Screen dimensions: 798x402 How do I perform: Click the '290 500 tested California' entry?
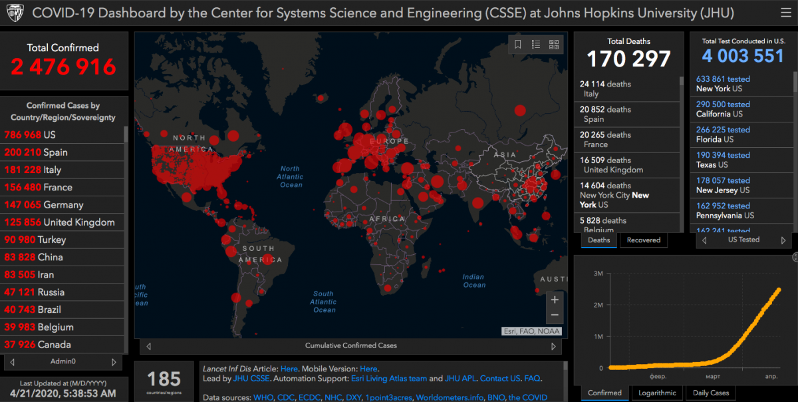(x=740, y=109)
